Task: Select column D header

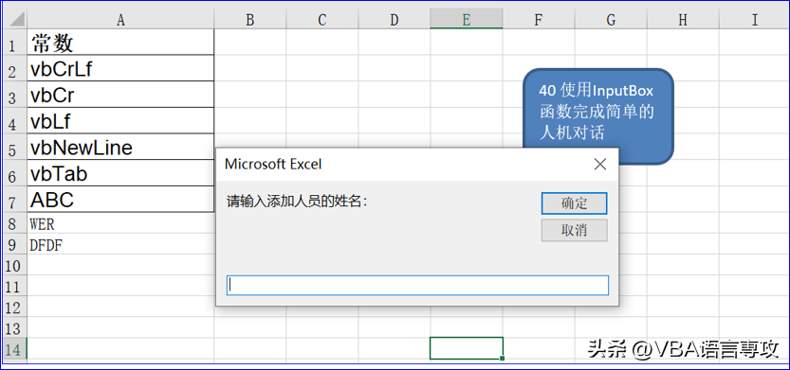Action: (394, 20)
